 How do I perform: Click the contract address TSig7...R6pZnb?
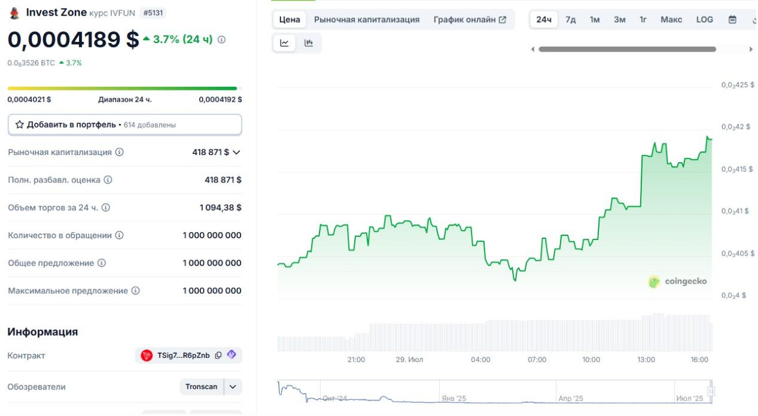[184, 356]
